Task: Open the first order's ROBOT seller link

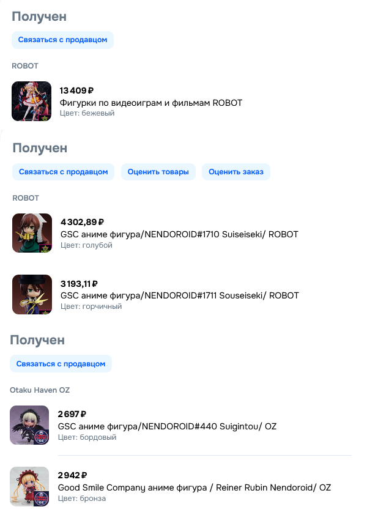Action: [25, 66]
